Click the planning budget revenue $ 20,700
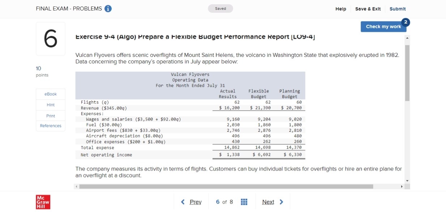446x212 pixels. 291,108
